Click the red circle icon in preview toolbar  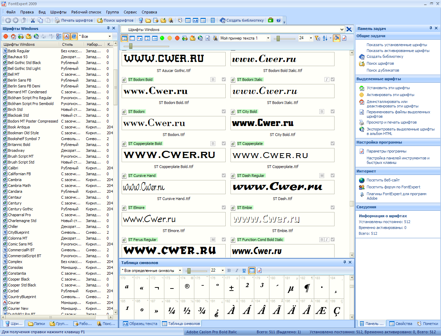click(177, 38)
